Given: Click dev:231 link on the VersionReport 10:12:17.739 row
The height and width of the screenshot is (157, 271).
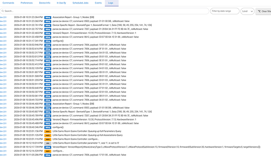Looking at the screenshot, I should [4, 147].
